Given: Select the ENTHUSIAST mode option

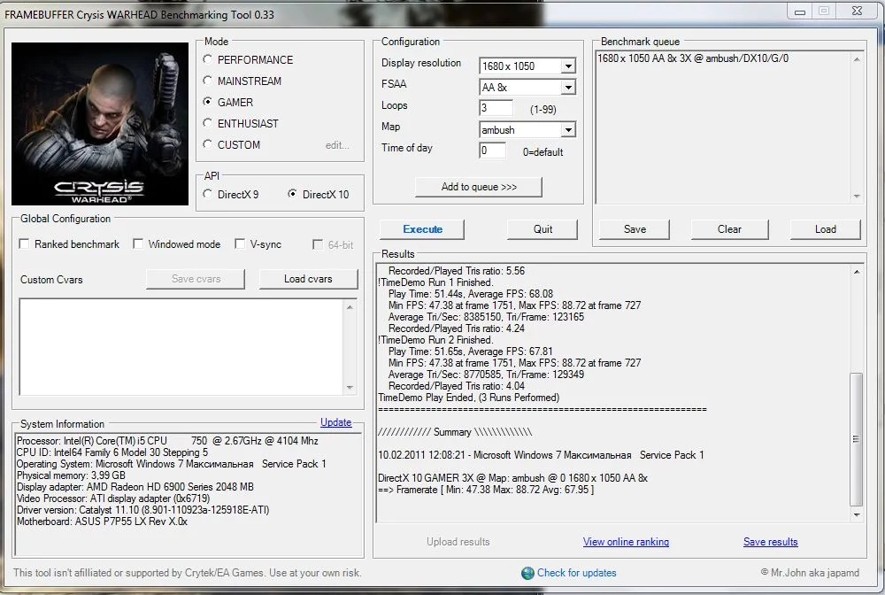Looking at the screenshot, I should point(208,123).
